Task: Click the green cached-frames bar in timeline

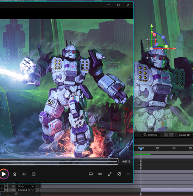Action: click(x=142, y=154)
